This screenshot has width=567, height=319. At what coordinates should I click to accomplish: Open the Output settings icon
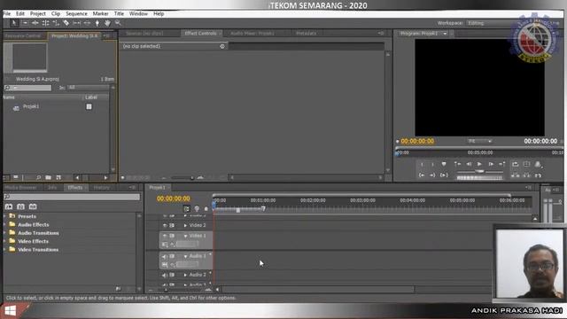click(x=538, y=164)
